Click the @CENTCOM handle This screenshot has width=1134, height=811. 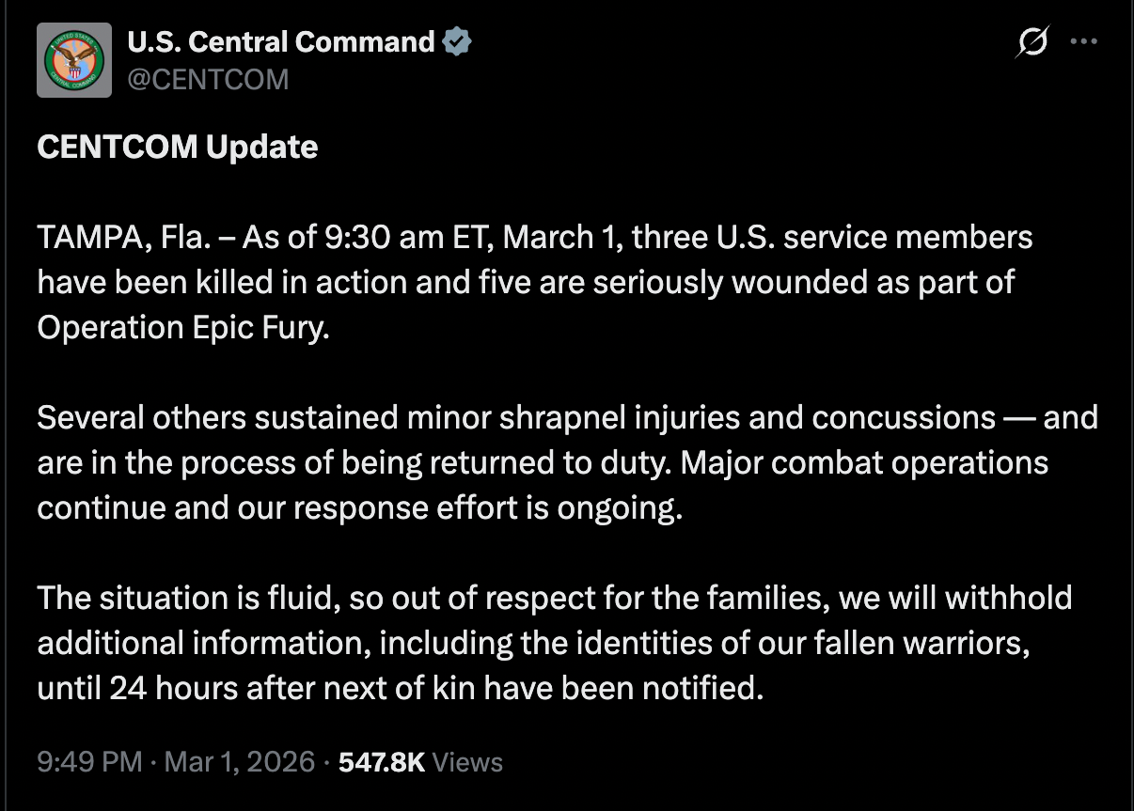[208, 80]
